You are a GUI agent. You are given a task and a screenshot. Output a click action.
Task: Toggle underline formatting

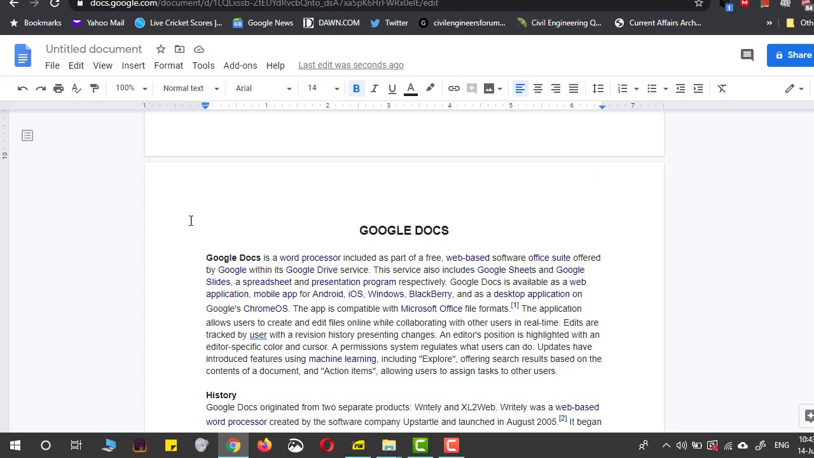[392, 88]
